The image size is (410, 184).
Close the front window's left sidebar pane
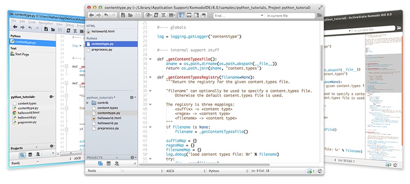click(135, 164)
